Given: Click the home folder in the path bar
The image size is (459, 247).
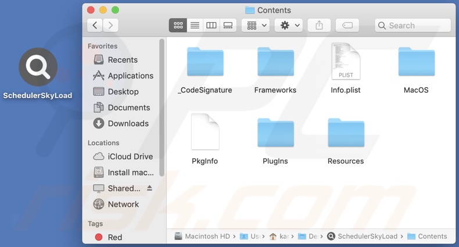Looking at the screenshot, I should click(279, 236).
